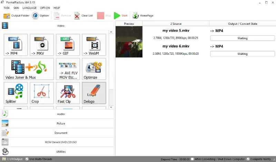The height and width of the screenshot is (162, 276).
Task: Click the Remove toolbar icon
Action: click(57, 15)
